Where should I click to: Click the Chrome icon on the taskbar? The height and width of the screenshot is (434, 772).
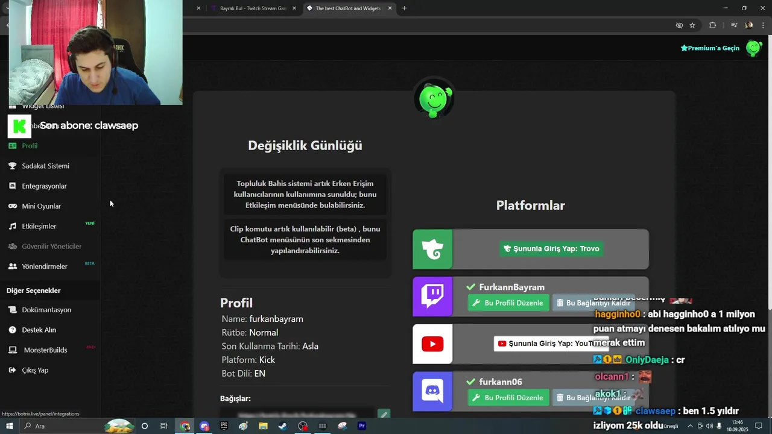point(185,426)
